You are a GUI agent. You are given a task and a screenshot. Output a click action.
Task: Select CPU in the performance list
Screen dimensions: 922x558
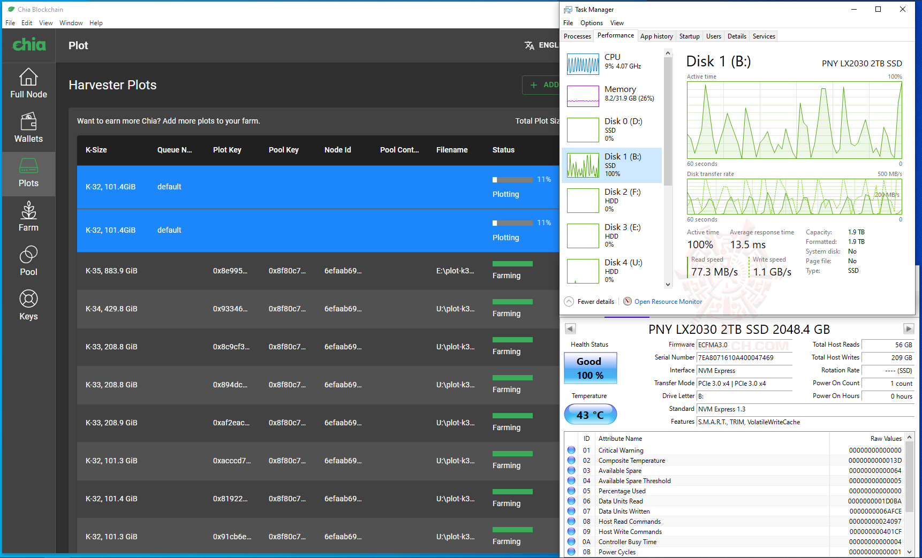[x=611, y=64]
